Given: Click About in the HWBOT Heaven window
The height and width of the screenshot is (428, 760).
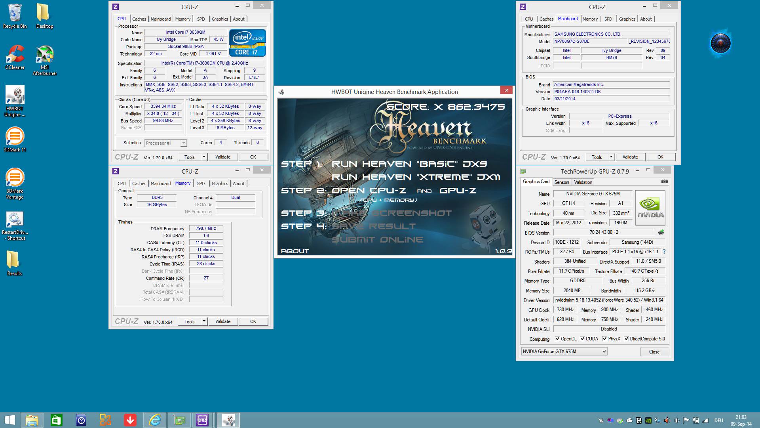Looking at the screenshot, I should (295, 251).
